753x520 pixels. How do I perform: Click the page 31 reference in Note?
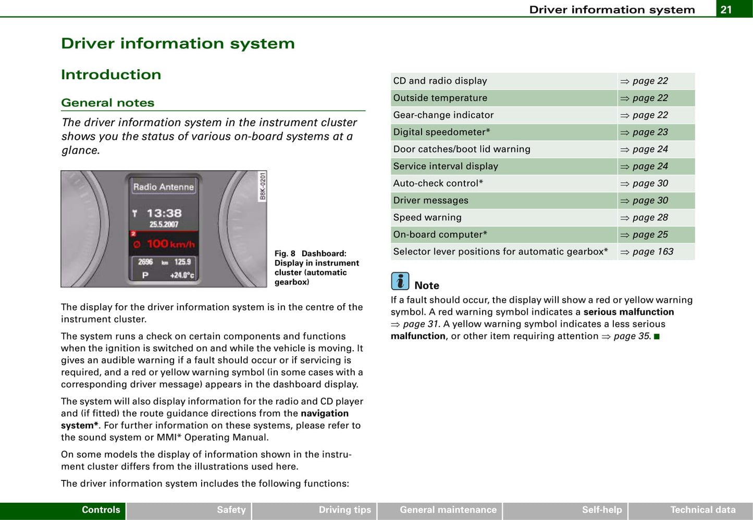pyautogui.click(x=420, y=324)
